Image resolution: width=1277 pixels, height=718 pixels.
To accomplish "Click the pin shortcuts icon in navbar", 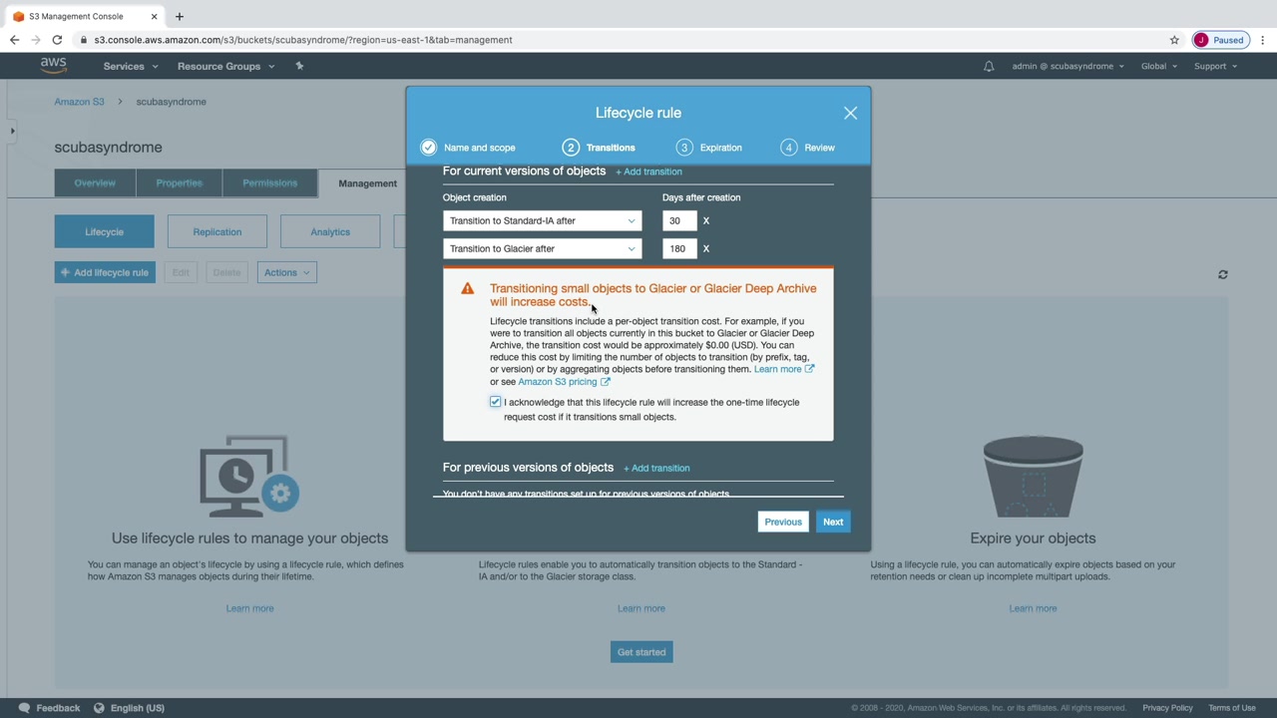I will click(299, 66).
